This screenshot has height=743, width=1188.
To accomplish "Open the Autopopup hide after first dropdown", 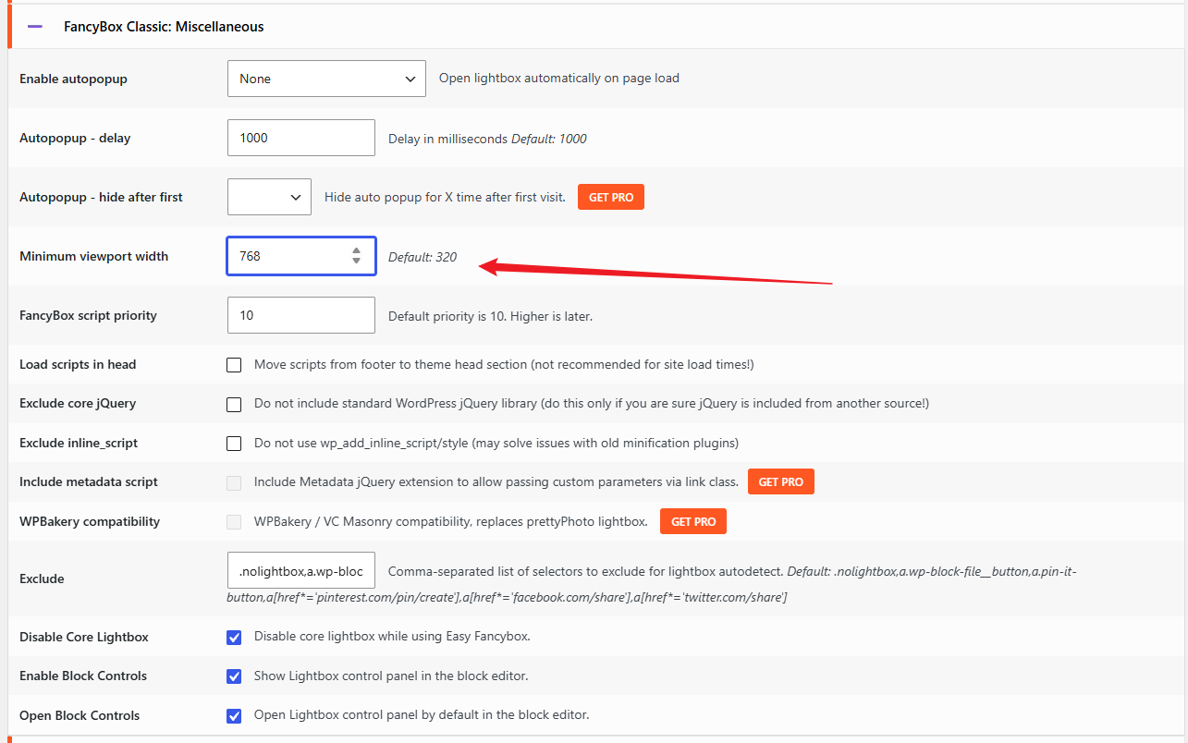I will point(269,197).
